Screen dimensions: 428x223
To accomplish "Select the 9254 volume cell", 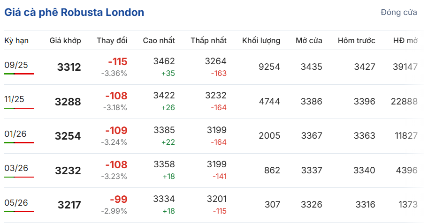I will click(269, 67).
